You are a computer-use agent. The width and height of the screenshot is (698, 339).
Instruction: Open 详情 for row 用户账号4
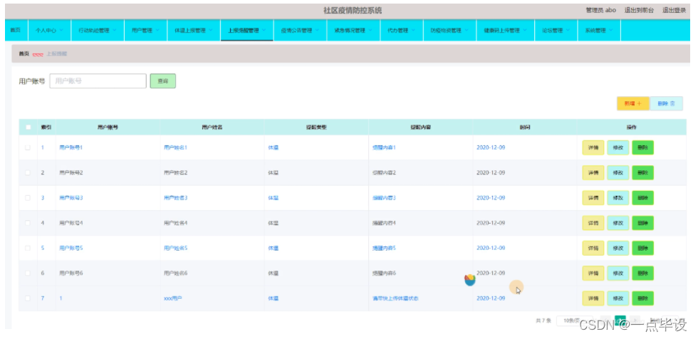coord(593,223)
